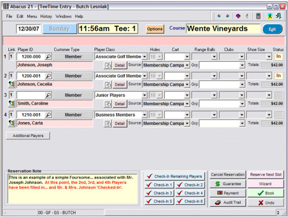
Task: Open the History menu
Action: pos(46,16)
